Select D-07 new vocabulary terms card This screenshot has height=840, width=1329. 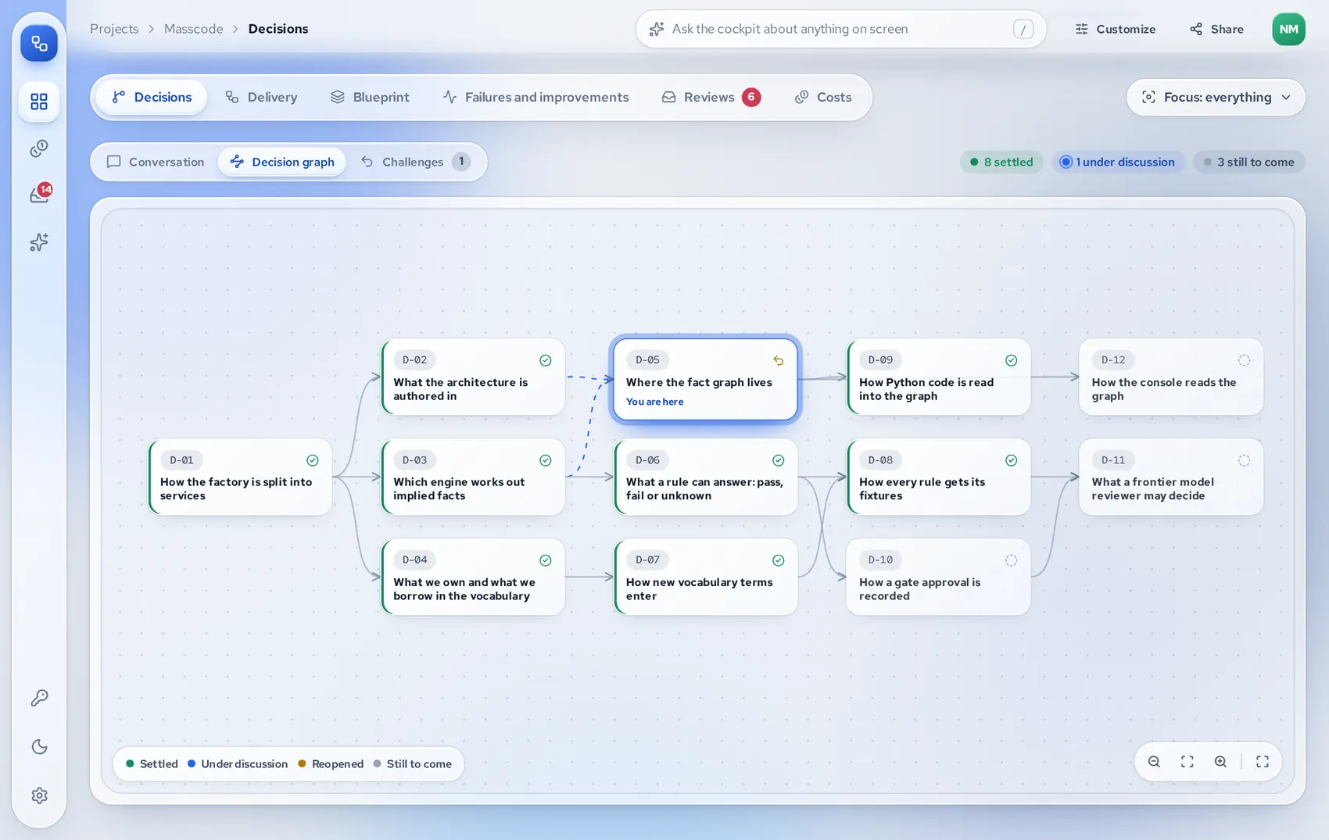pyautogui.click(x=706, y=577)
